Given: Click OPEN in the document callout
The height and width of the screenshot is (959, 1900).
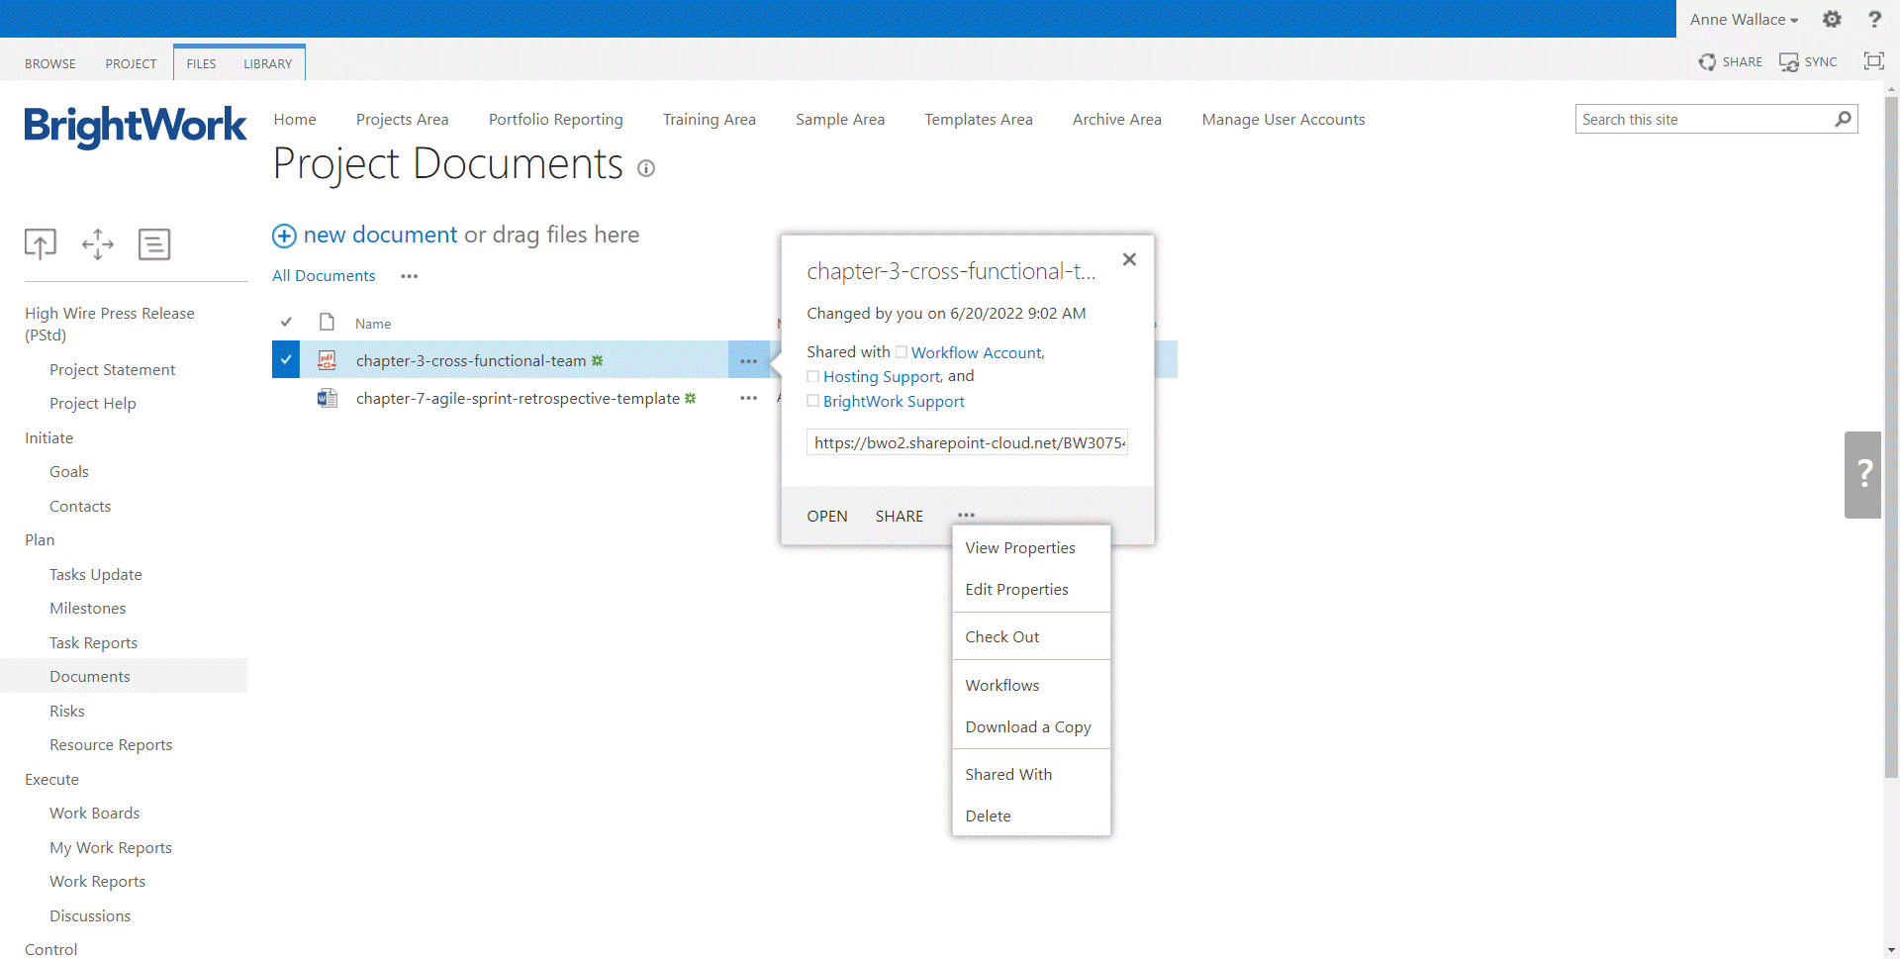Looking at the screenshot, I should coord(826,517).
